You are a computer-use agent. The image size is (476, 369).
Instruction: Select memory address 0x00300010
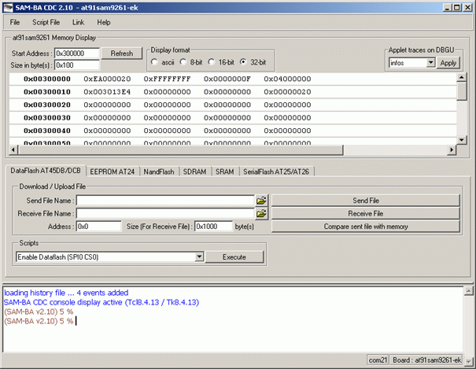(x=47, y=92)
